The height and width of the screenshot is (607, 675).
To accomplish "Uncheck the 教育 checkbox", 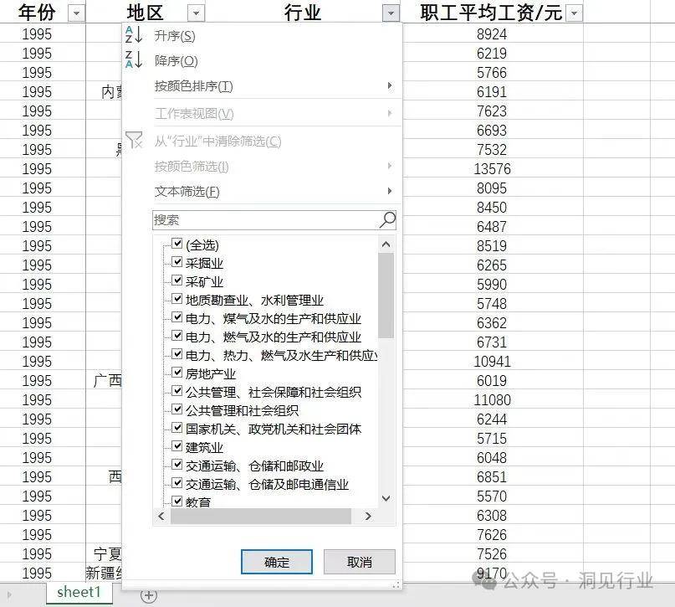I will 177,501.
